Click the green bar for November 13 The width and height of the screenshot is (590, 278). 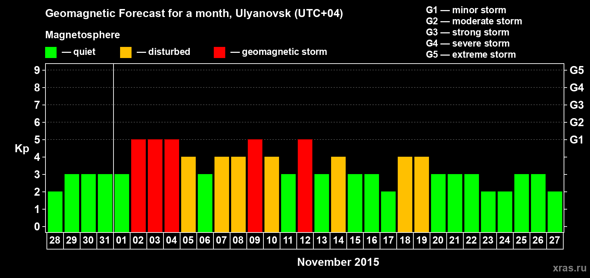[322, 203]
